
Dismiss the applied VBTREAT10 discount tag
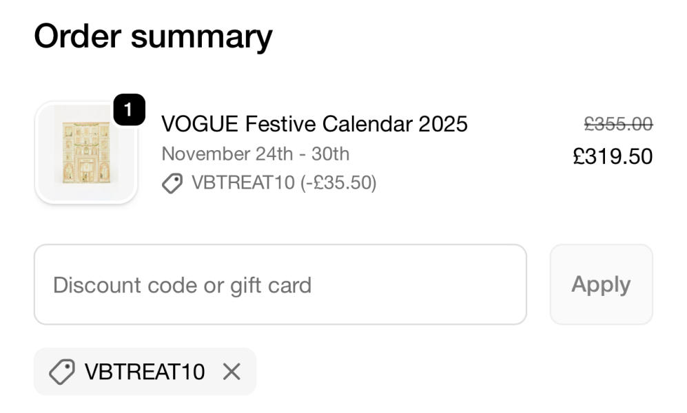(232, 372)
